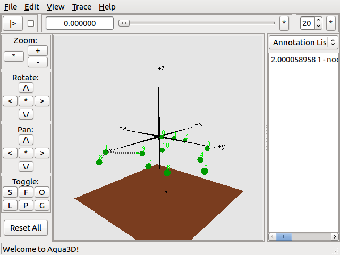This screenshot has width=340, height=255.
Task: Open the Annotation List dropdown
Action: pyautogui.click(x=303, y=42)
